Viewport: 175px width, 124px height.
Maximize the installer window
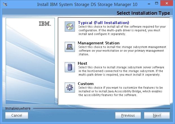[157, 3]
